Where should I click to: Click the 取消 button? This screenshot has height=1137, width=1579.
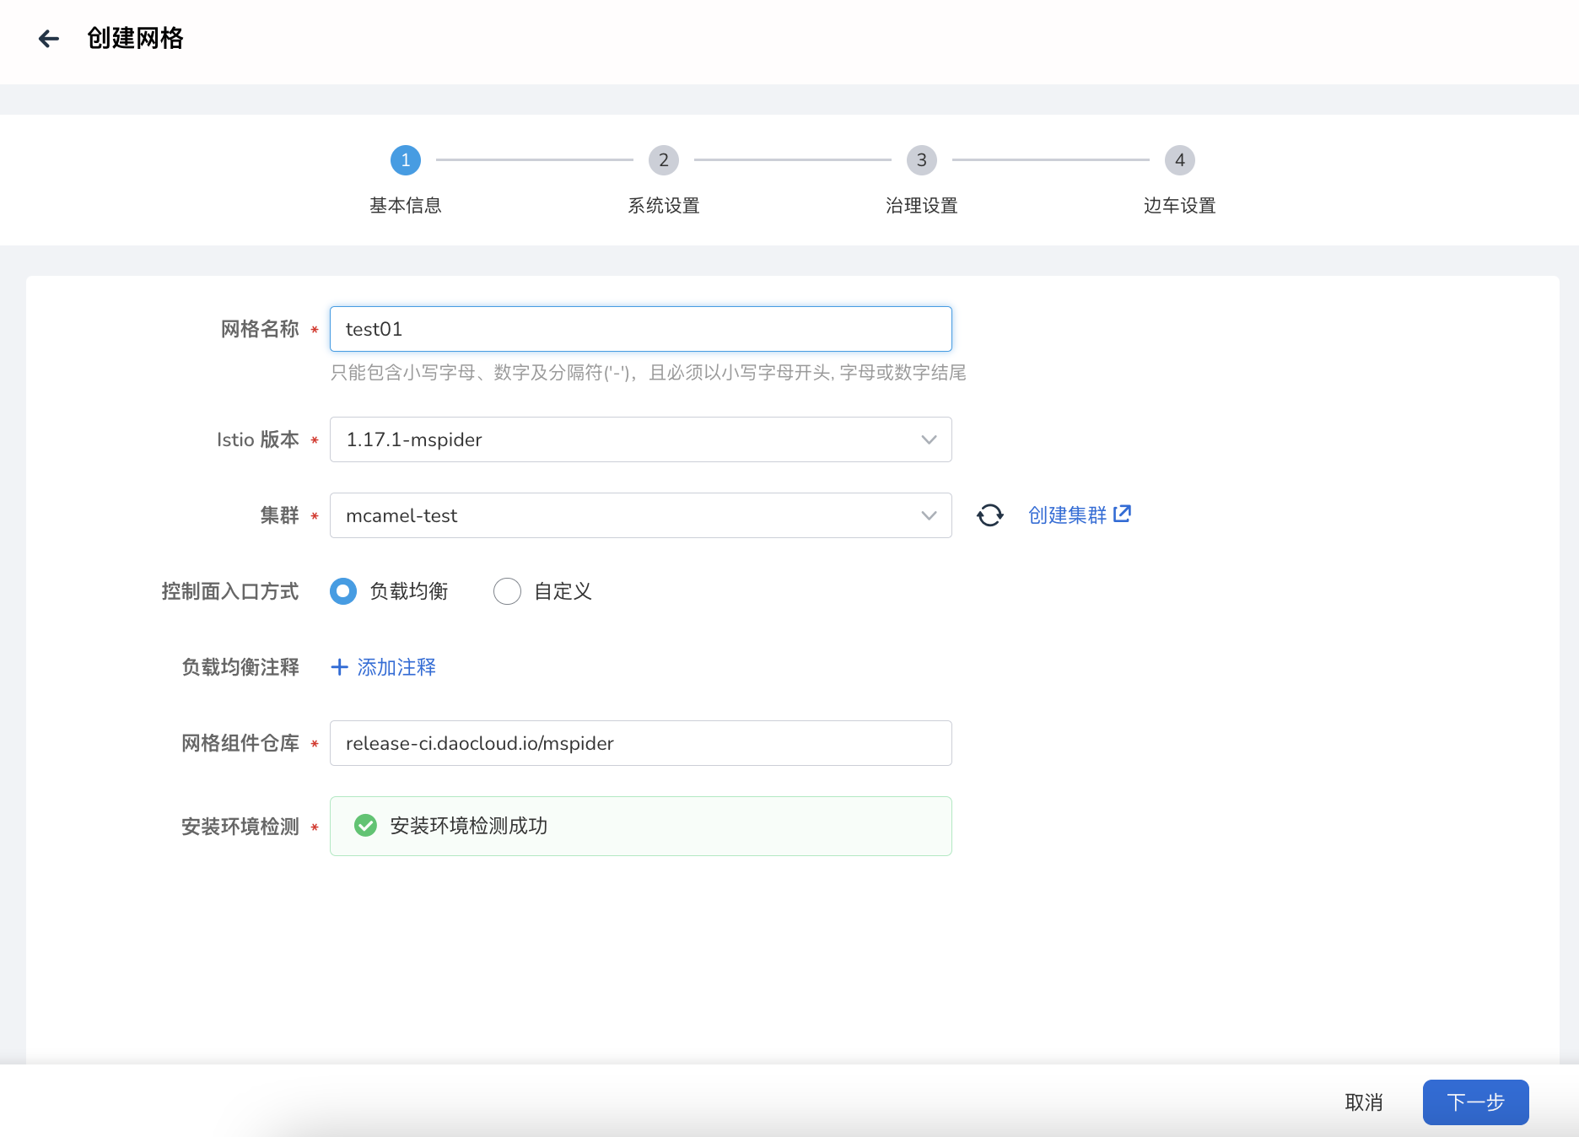pos(1364,1102)
